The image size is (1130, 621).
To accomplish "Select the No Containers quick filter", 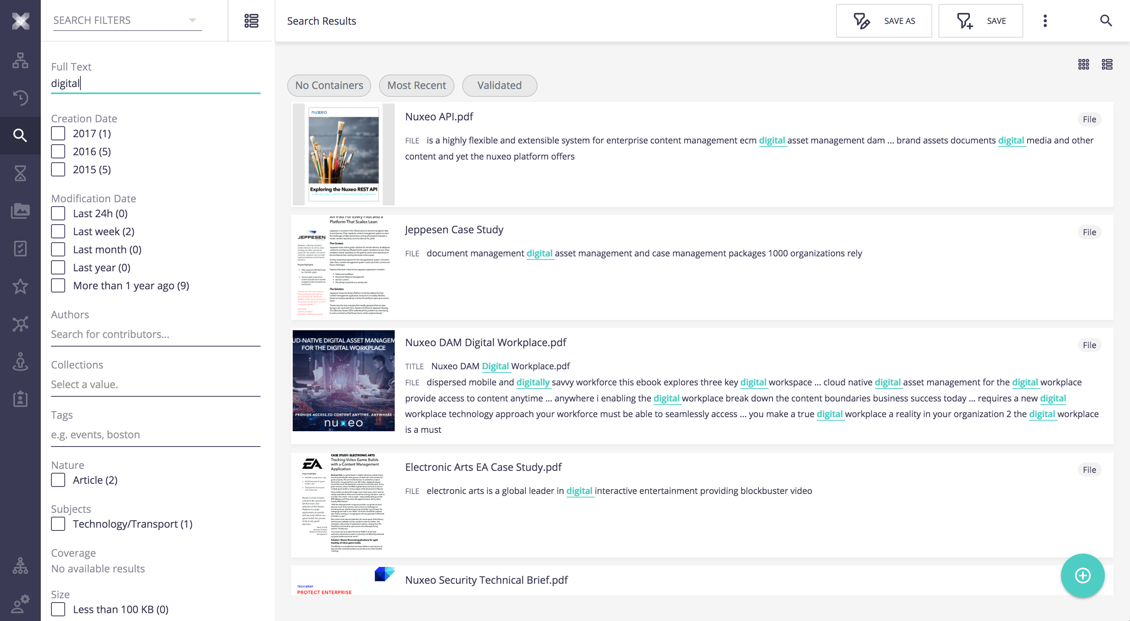I will pyautogui.click(x=329, y=85).
